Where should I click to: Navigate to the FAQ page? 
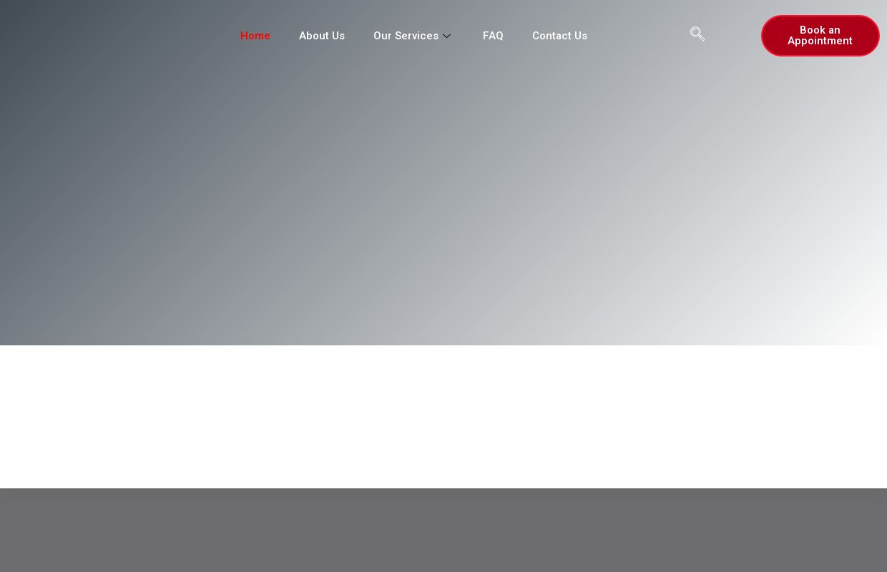point(493,36)
